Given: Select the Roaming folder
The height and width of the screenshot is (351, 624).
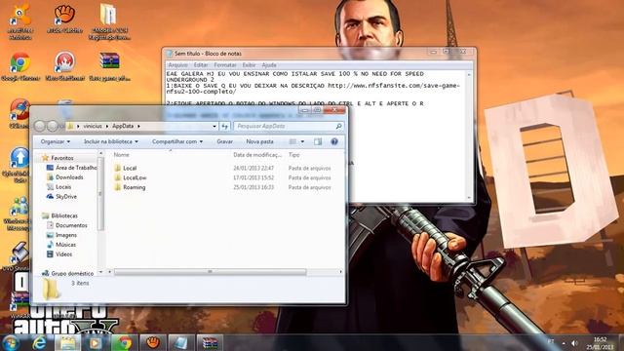Looking at the screenshot, I should [x=135, y=187].
